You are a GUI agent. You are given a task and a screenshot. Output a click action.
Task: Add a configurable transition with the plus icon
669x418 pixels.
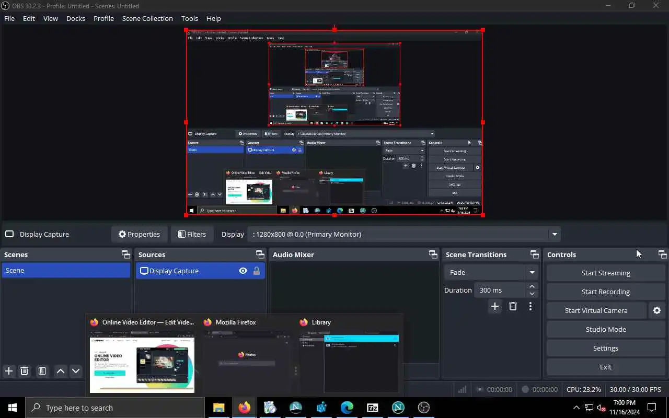(x=495, y=306)
